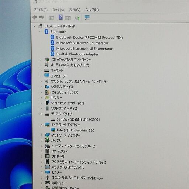This screenshot has width=189, height=189.
Task: Click the センサー icon
Action: (47, 97)
